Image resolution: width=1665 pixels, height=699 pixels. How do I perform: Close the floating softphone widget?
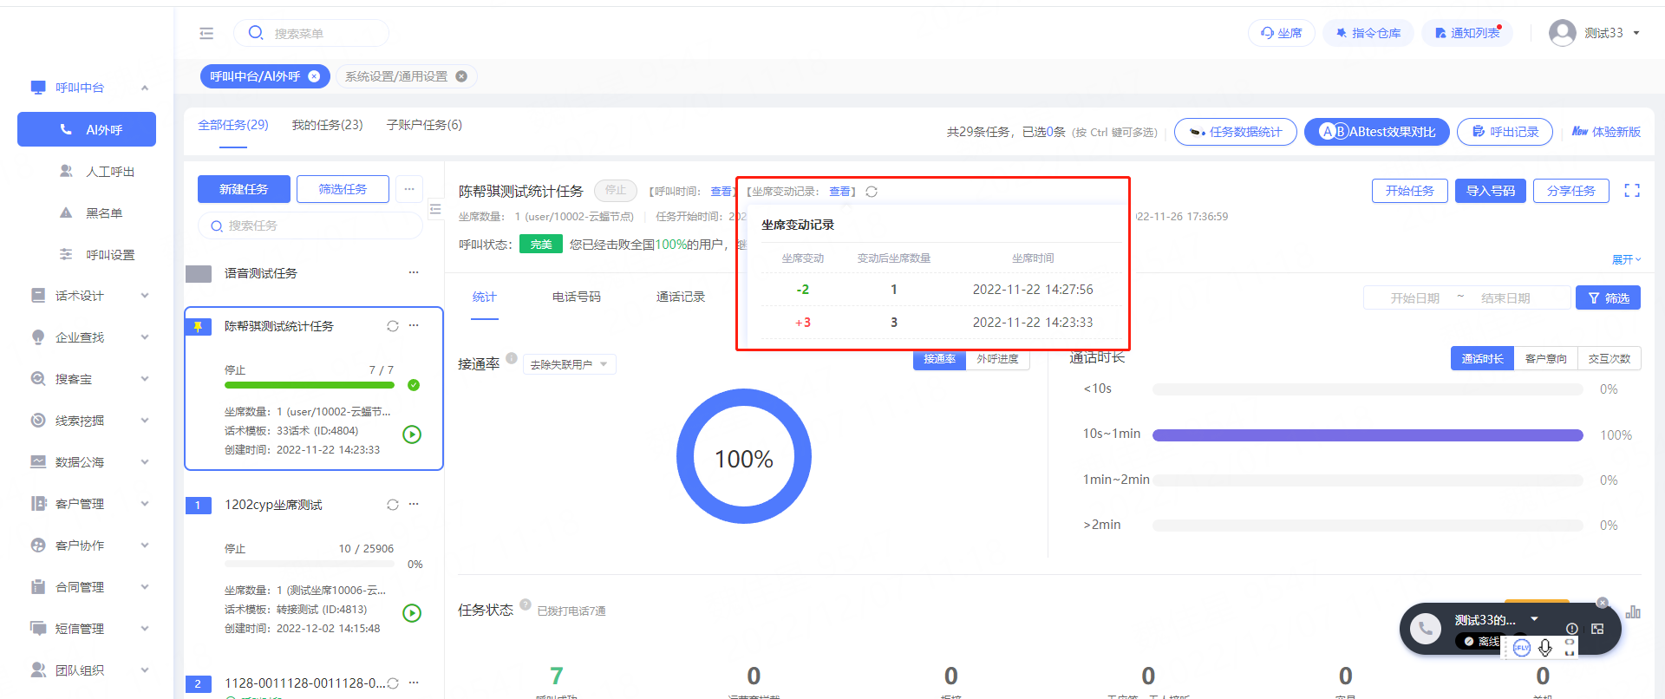click(1603, 603)
